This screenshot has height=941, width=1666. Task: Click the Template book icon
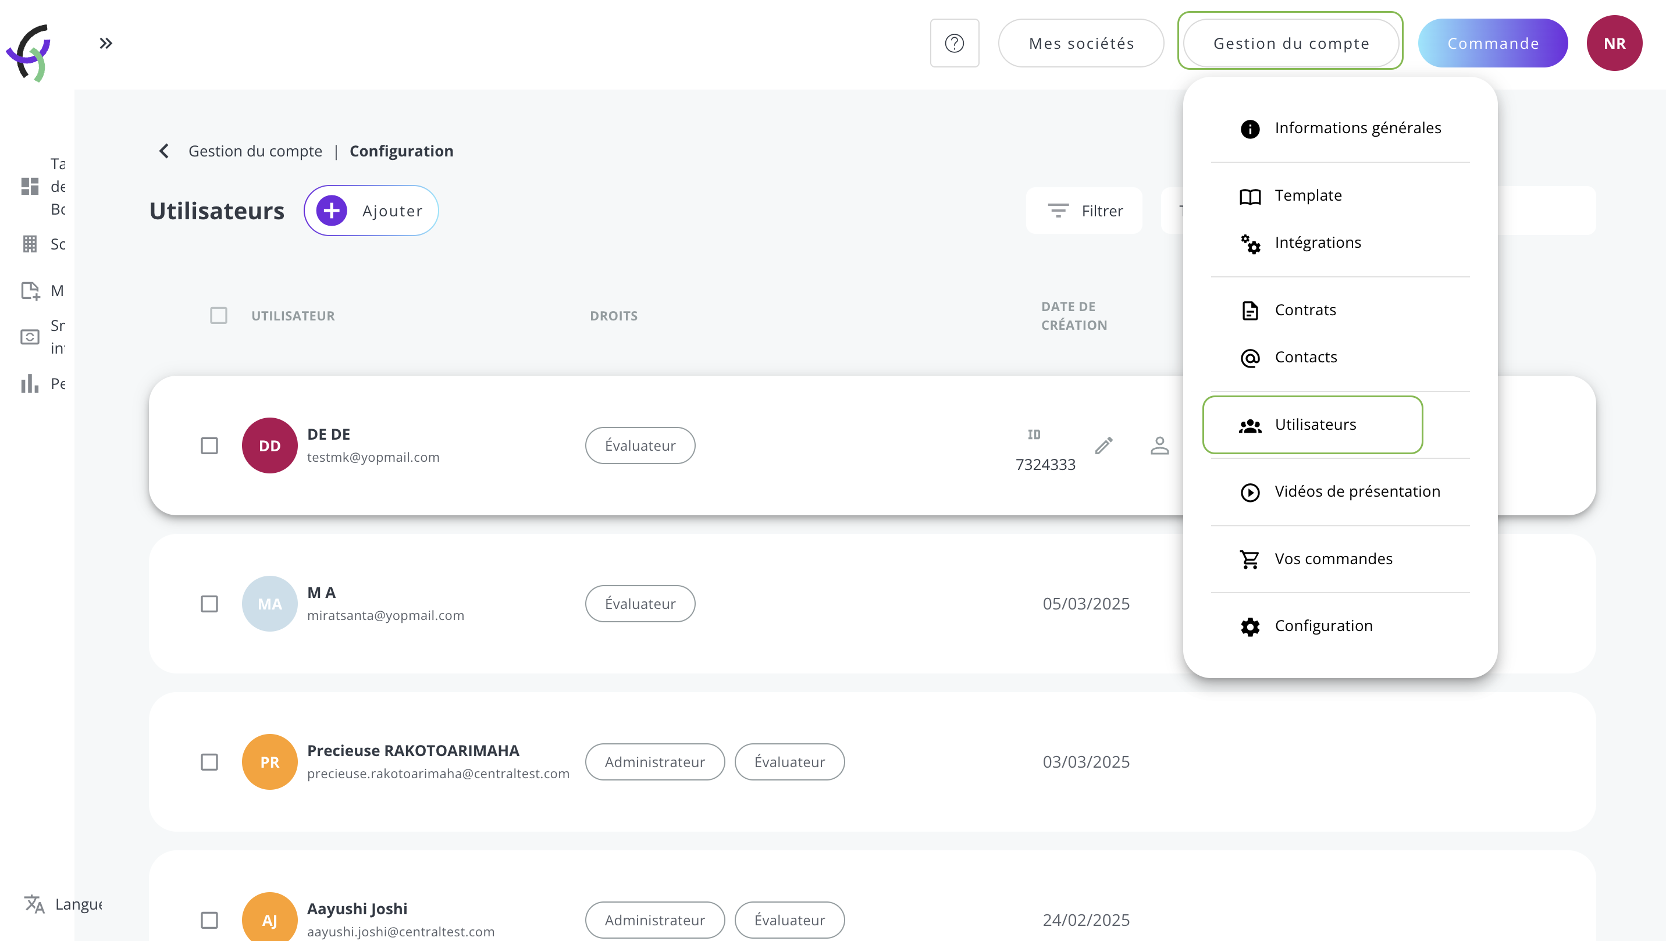pos(1250,196)
